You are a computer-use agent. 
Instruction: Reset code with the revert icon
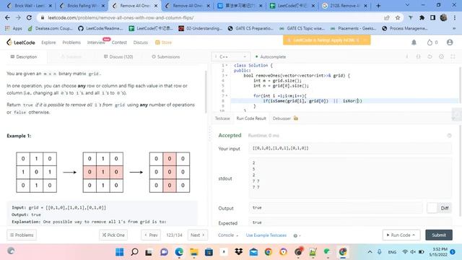click(430, 56)
